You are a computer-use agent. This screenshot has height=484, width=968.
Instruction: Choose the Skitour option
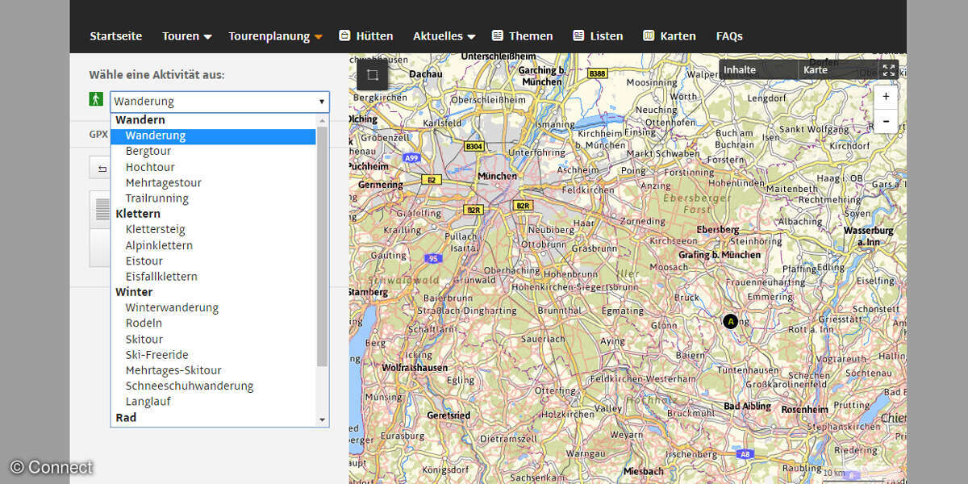click(214, 340)
